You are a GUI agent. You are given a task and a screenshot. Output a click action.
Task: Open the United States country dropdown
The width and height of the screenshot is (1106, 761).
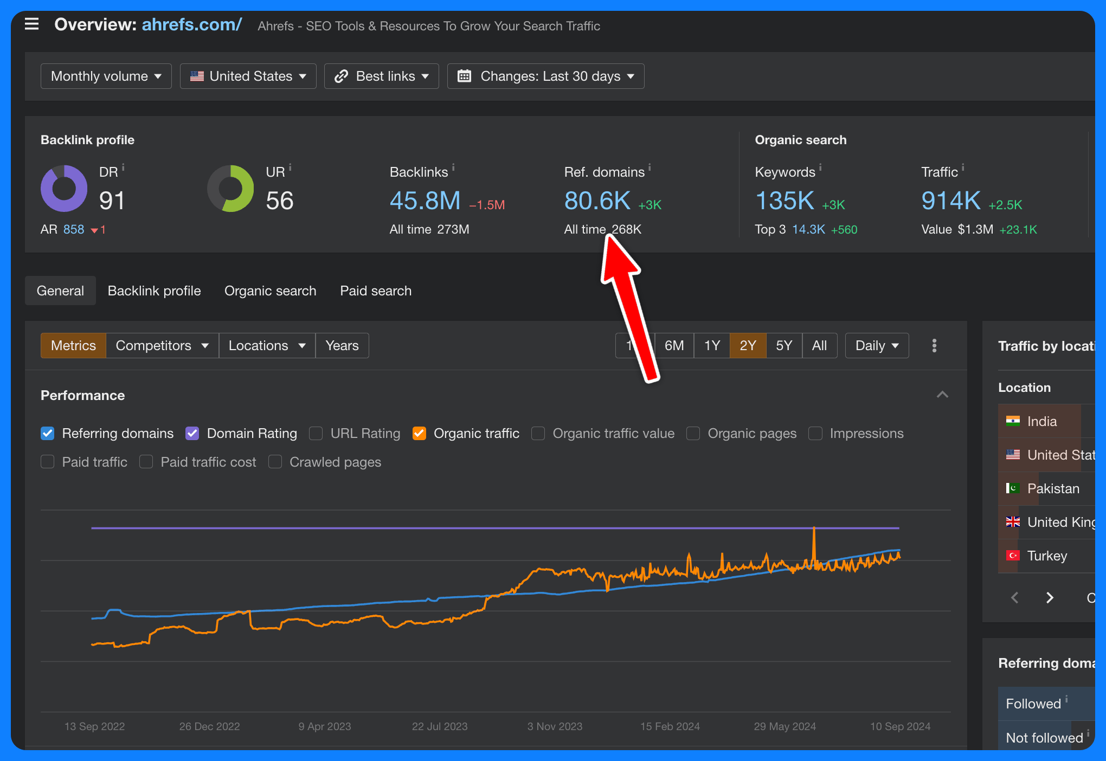point(248,76)
